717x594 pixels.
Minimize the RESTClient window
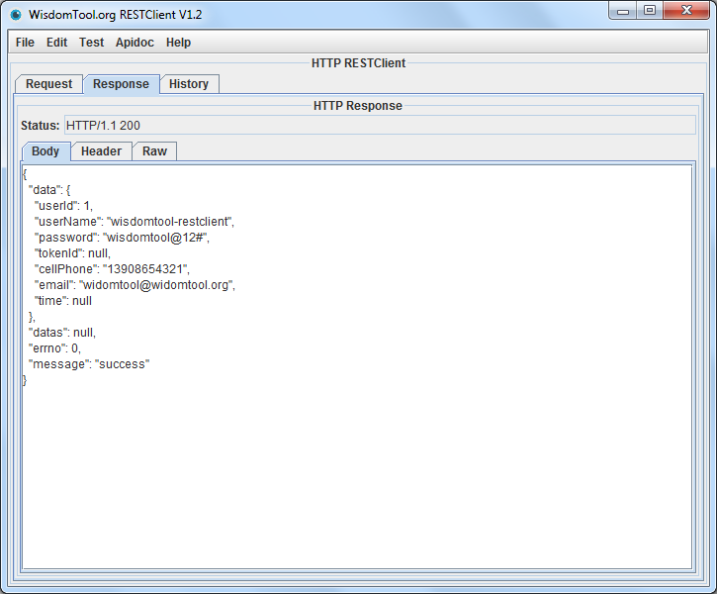[623, 12]
